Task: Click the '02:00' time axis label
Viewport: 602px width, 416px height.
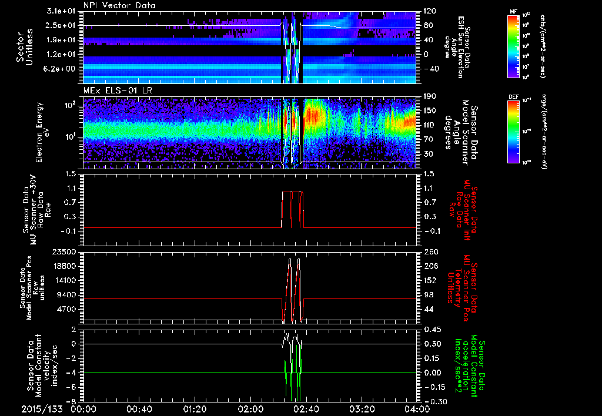Action: (x=250, y=409)
